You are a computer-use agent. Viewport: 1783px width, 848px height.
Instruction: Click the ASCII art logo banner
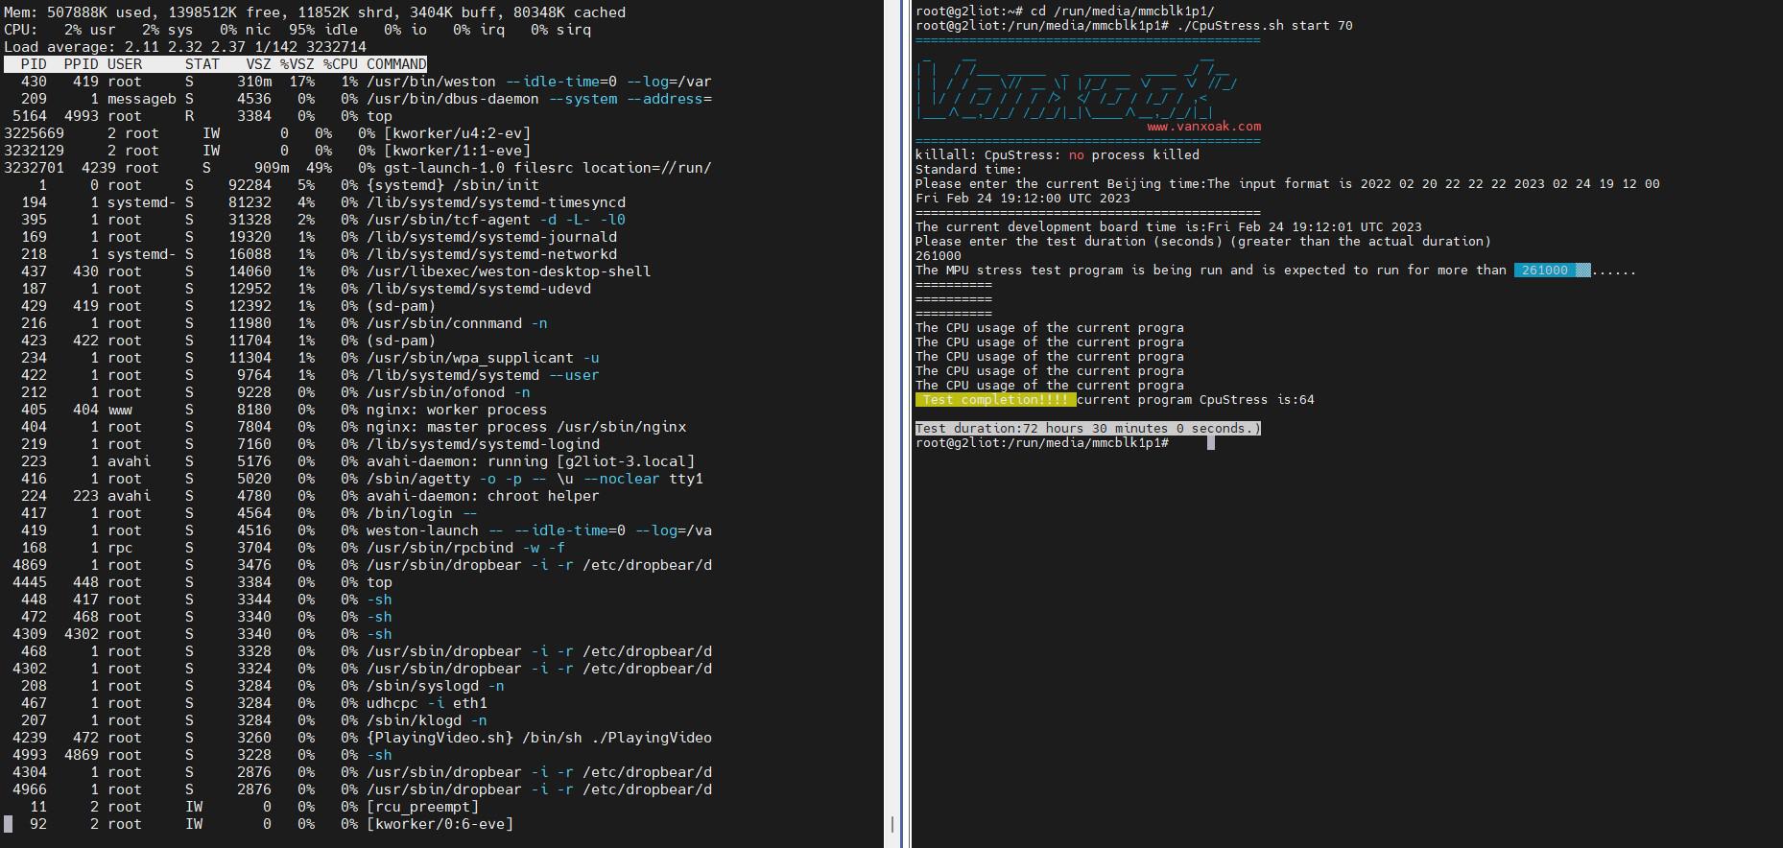[1077, 86]
